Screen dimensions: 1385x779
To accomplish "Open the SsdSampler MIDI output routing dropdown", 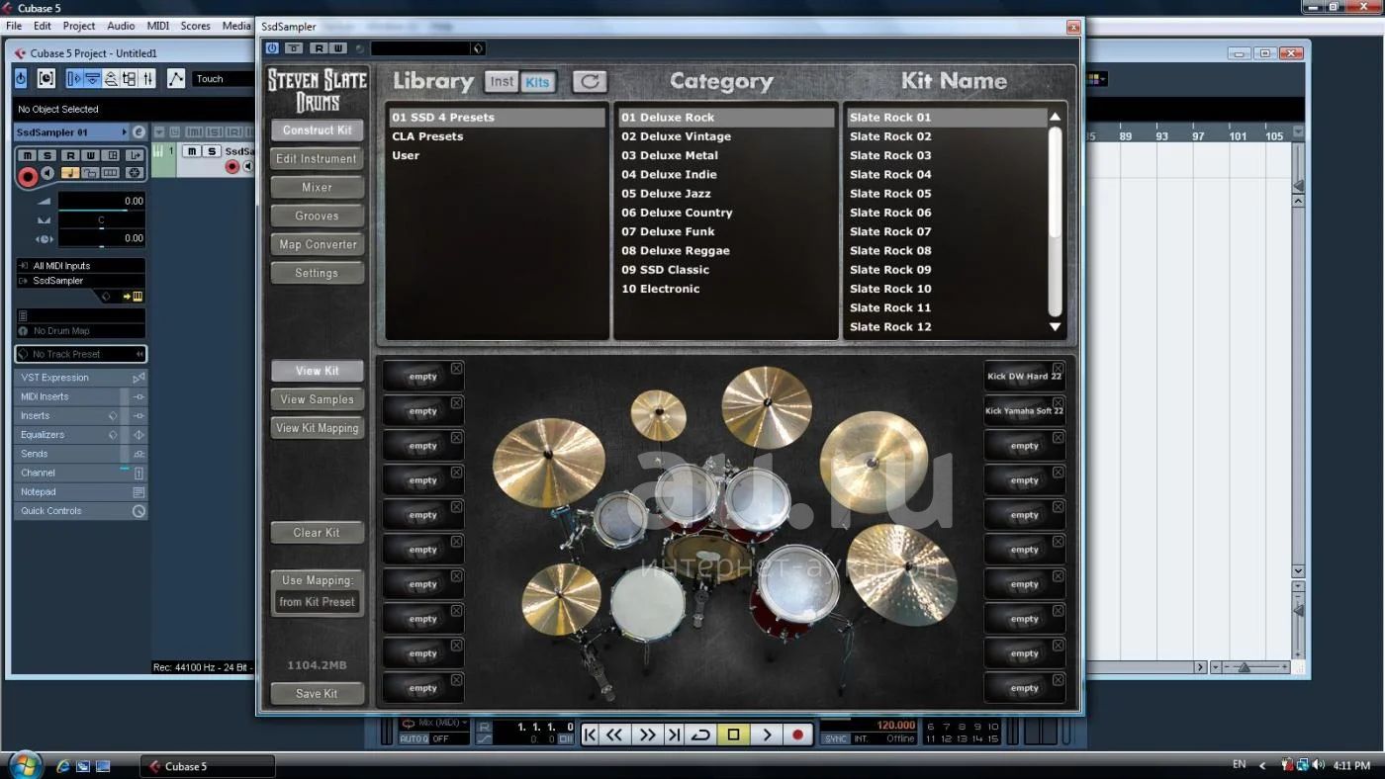I will click(x=80, y=281).
